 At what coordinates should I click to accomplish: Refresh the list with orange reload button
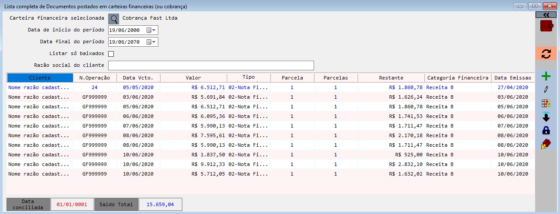(x=546, y=54)
